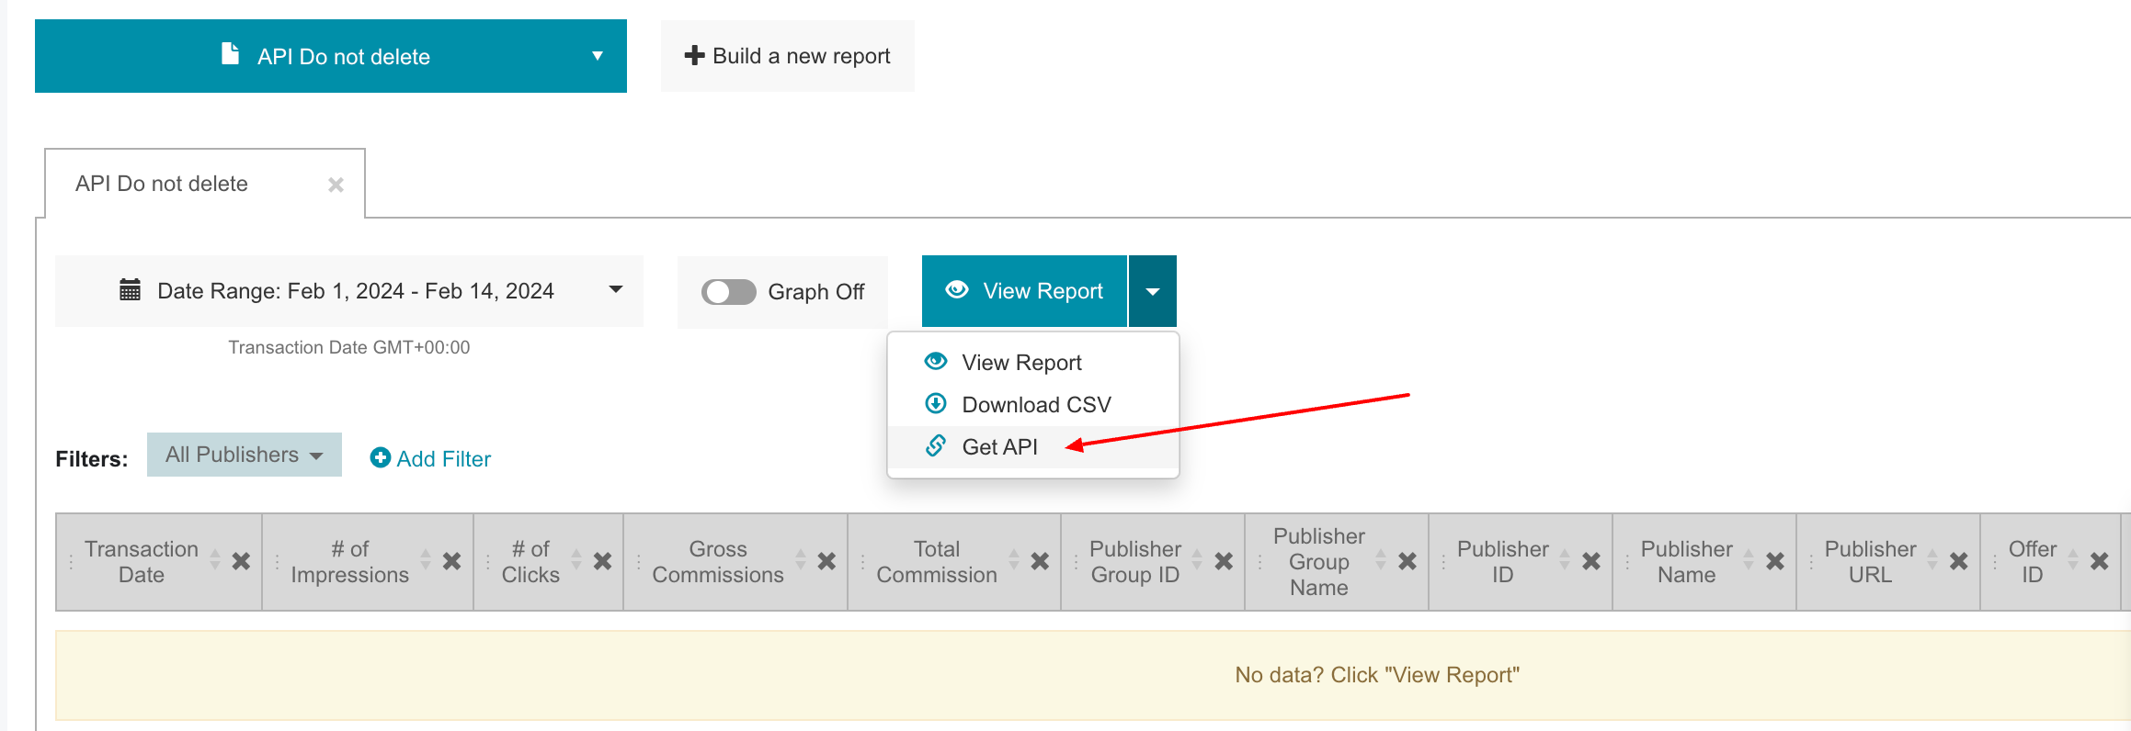
Task: Sort by # of Impressions arrows
Action: 426,559
